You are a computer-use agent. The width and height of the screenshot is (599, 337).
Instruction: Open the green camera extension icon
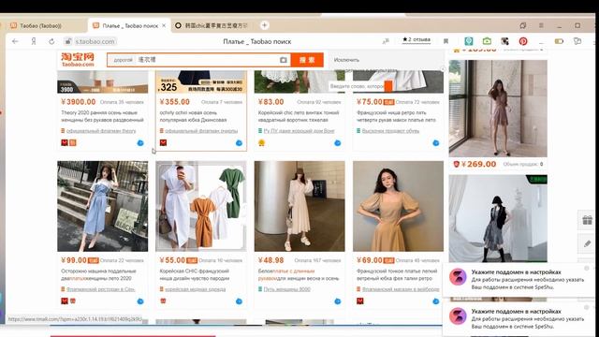pos(487,41)
